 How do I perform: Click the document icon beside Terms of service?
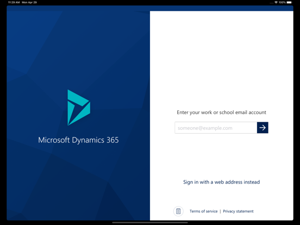178,211
